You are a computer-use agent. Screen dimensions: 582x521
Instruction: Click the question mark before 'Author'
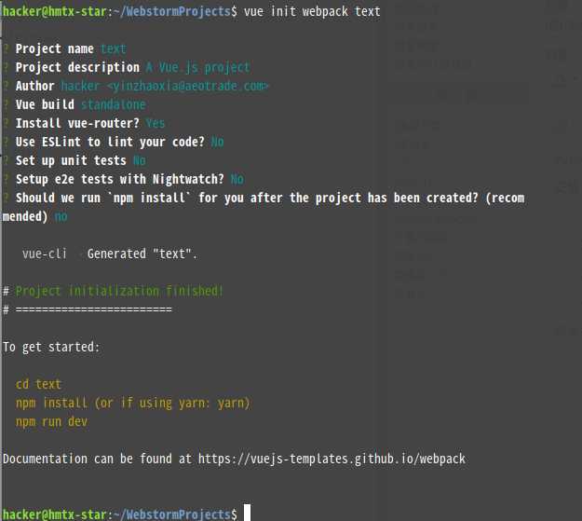6,86
